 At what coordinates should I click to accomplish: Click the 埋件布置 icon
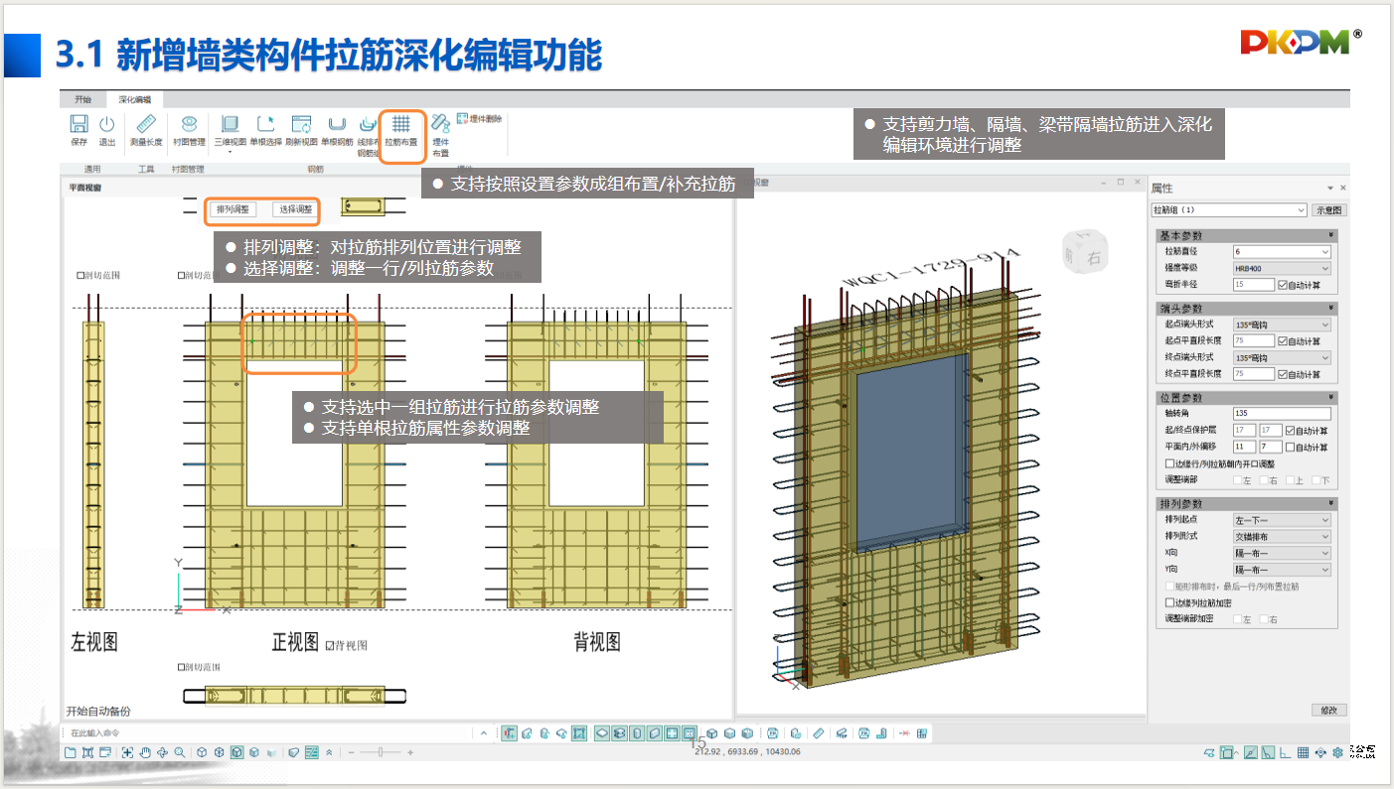[440, 125]
